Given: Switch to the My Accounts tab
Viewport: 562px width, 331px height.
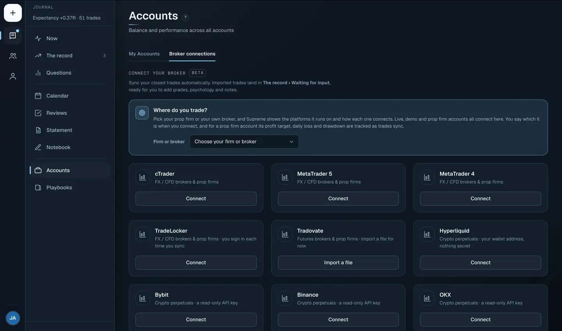Looking at the screenshot, I should [x=144, y=54].
